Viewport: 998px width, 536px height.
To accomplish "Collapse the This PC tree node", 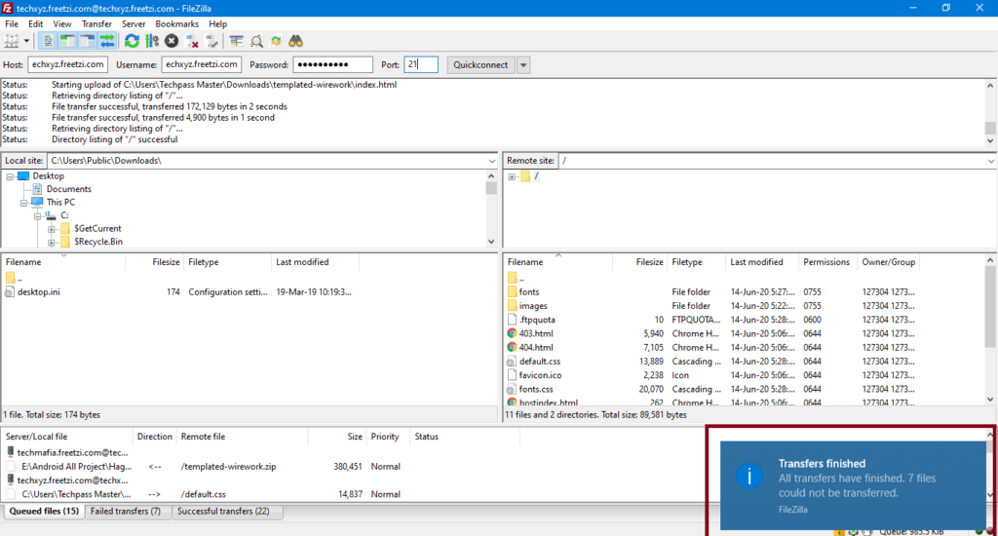I will pos(23,203).
